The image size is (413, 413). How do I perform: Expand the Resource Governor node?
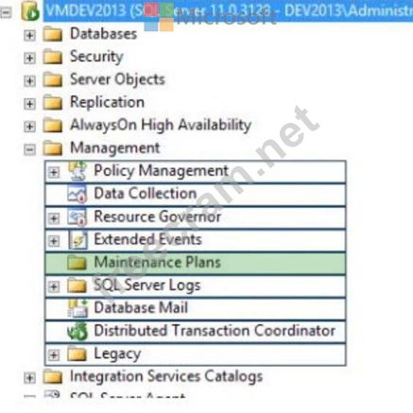54,218
